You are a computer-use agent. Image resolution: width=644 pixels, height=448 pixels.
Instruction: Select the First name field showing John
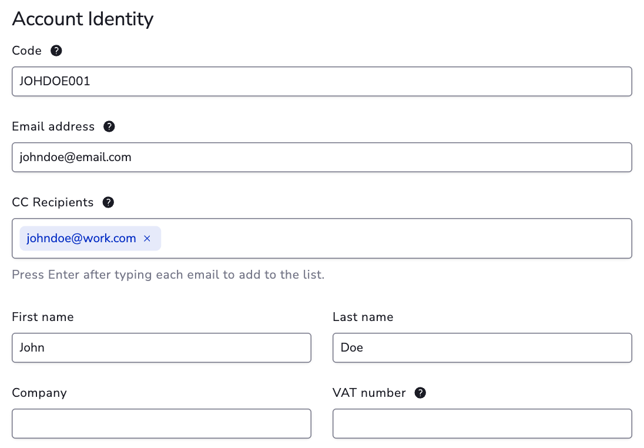[162, 347]
